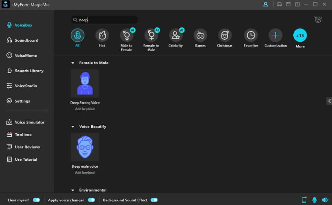Click the random dice icon
The height and width of the screenshot is (205, 332).
click(318, 20)
